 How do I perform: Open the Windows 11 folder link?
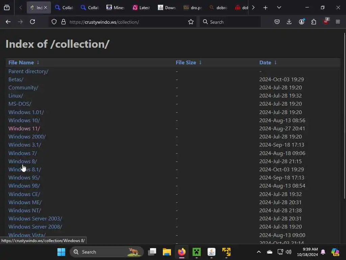pyautogui.click(x=24, y=128)
